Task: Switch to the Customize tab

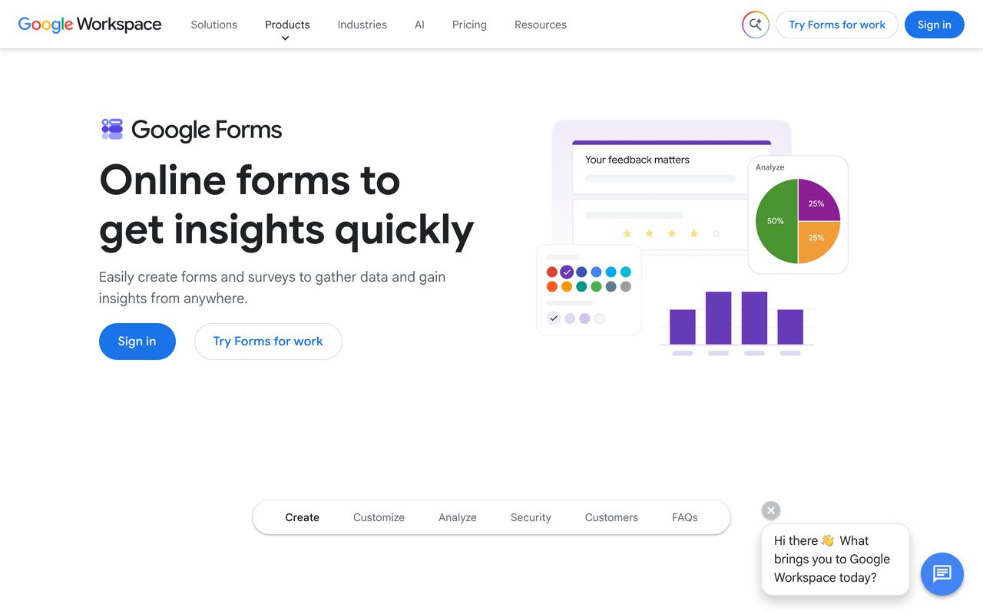Action: (379, 517)
